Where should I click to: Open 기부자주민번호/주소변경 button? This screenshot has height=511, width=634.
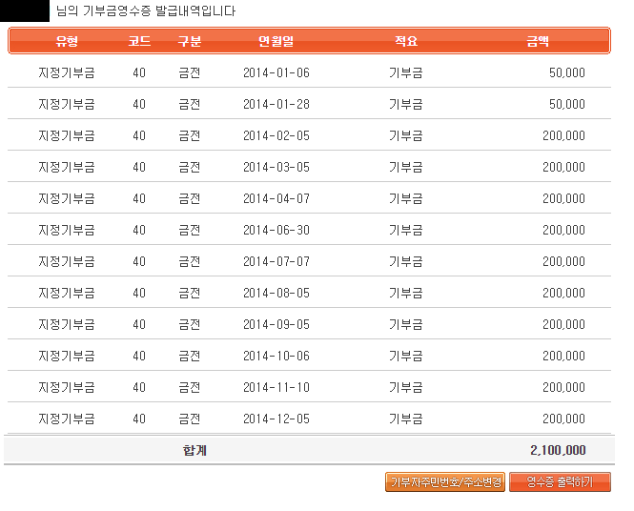click(445, 481)
